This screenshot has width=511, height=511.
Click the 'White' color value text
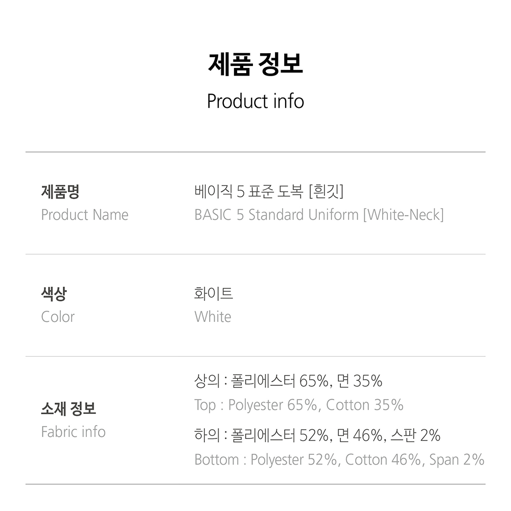(x=213, y=317)
